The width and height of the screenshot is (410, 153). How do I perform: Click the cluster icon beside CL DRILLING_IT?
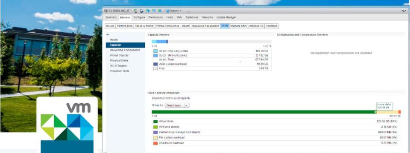pos(106,11)
